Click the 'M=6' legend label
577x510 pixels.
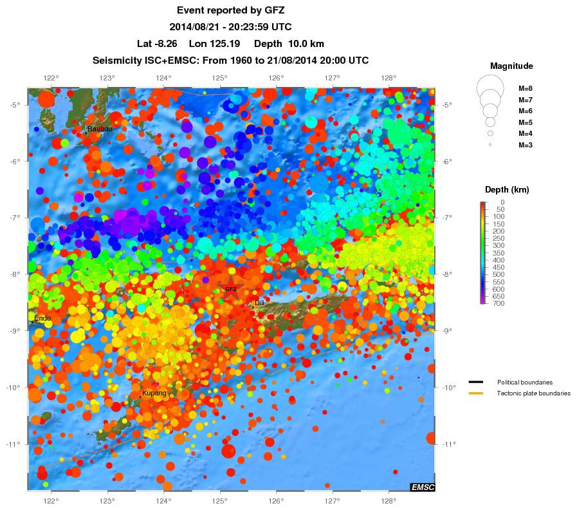(526, 111)
